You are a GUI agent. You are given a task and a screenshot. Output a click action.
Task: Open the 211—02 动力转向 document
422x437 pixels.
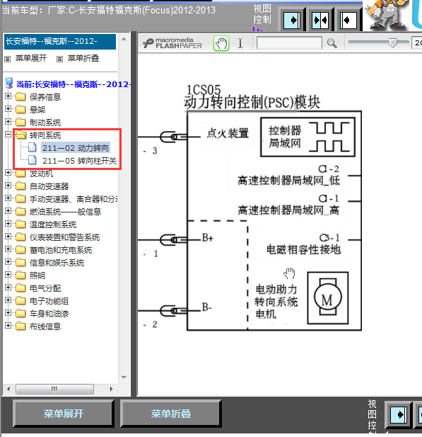click(76, 148)
